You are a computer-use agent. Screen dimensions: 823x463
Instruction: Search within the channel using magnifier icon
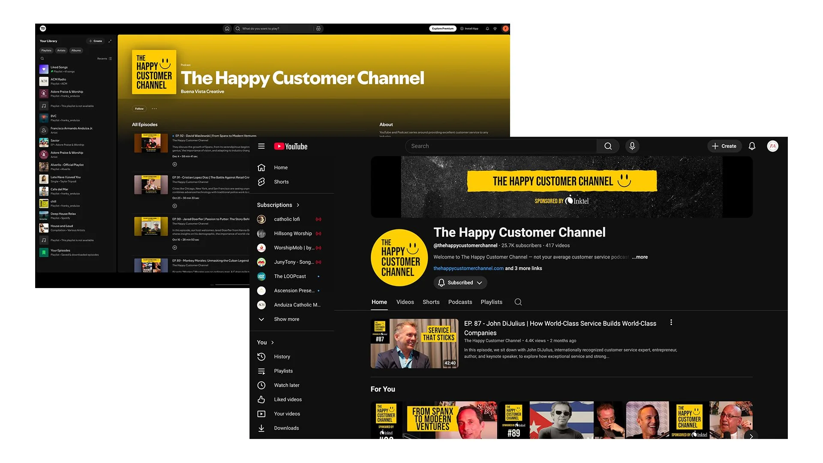(x=518, y=302)
